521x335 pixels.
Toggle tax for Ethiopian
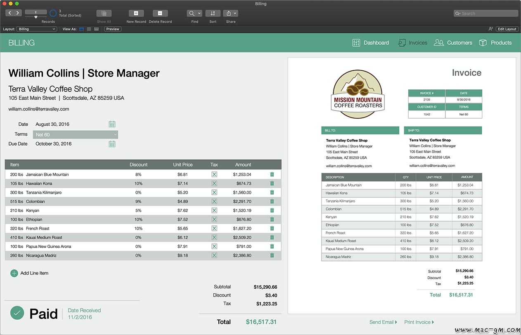coord(214,219)
